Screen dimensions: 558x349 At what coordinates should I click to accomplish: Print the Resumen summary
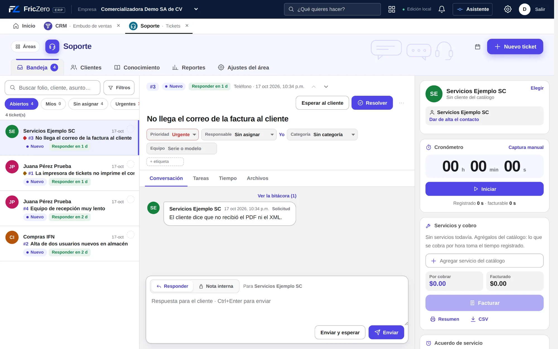tap(445, 319)
